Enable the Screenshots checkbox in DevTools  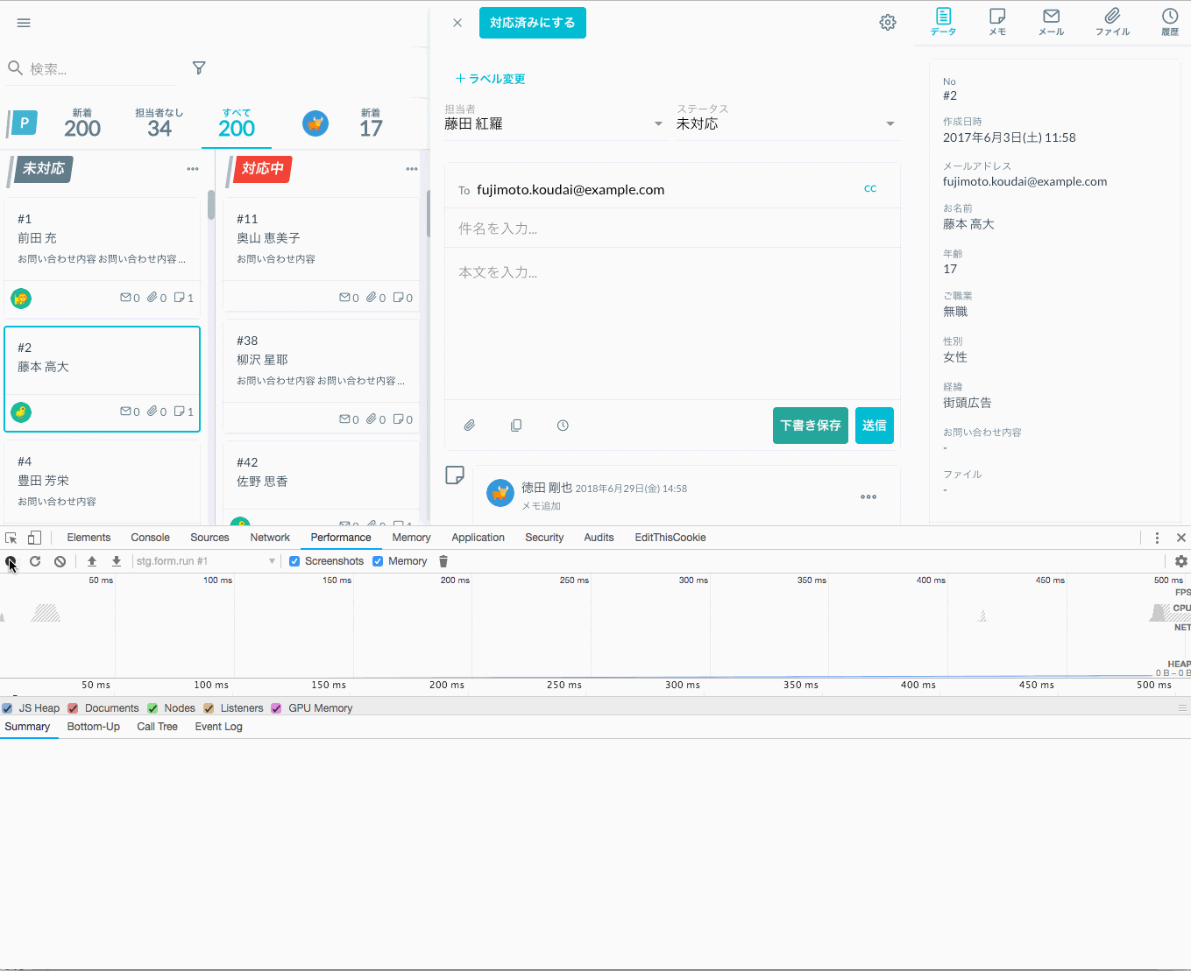coord(294,560)
